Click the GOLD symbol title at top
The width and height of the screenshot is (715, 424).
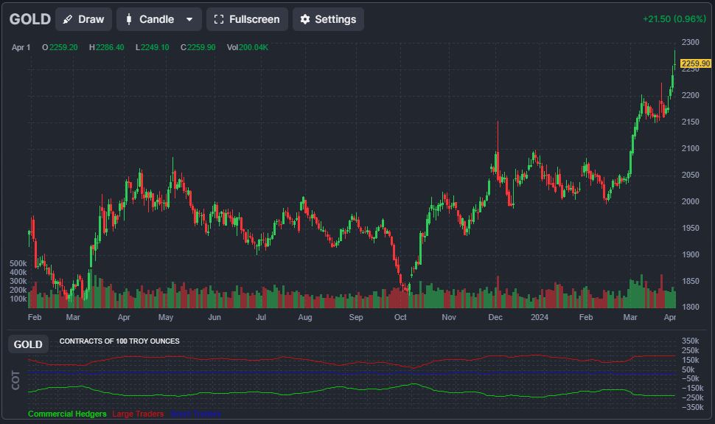tap(30, 19)
